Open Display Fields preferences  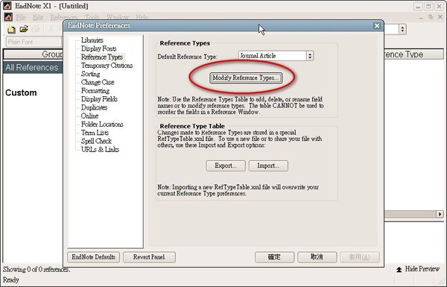pyautogui.click(x=99, y=99)
